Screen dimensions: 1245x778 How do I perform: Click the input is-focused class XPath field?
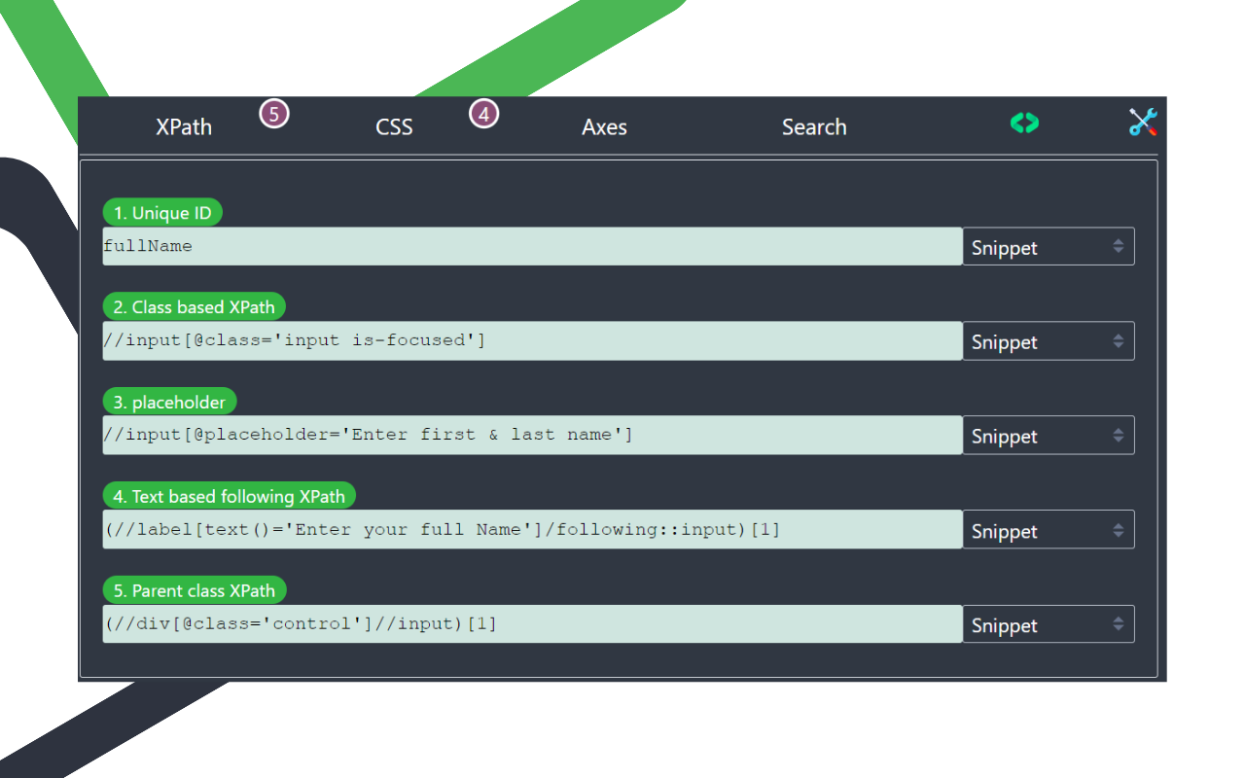pos(532,340)
